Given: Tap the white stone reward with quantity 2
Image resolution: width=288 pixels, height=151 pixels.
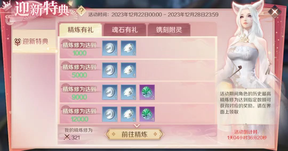Looking at the screenshot, I should point(128,48).
